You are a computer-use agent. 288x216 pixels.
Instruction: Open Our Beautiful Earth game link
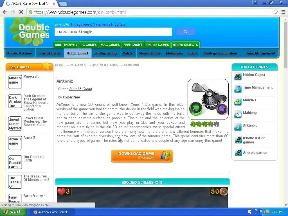point(34,159)
